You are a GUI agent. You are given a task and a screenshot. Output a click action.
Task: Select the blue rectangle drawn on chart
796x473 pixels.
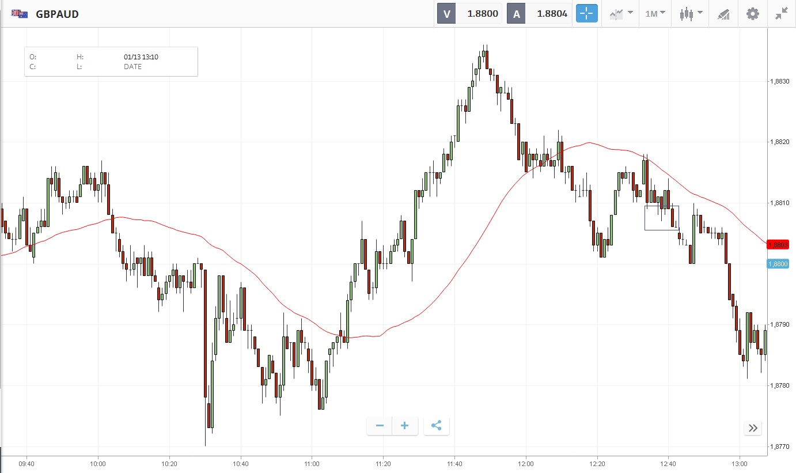662,230
